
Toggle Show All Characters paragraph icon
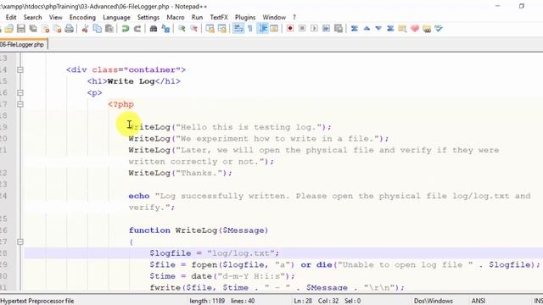(x=250, y=29)
